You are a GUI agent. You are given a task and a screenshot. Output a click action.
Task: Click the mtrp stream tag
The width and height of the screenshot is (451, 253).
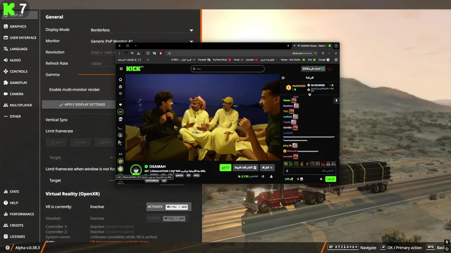(196, 175)
